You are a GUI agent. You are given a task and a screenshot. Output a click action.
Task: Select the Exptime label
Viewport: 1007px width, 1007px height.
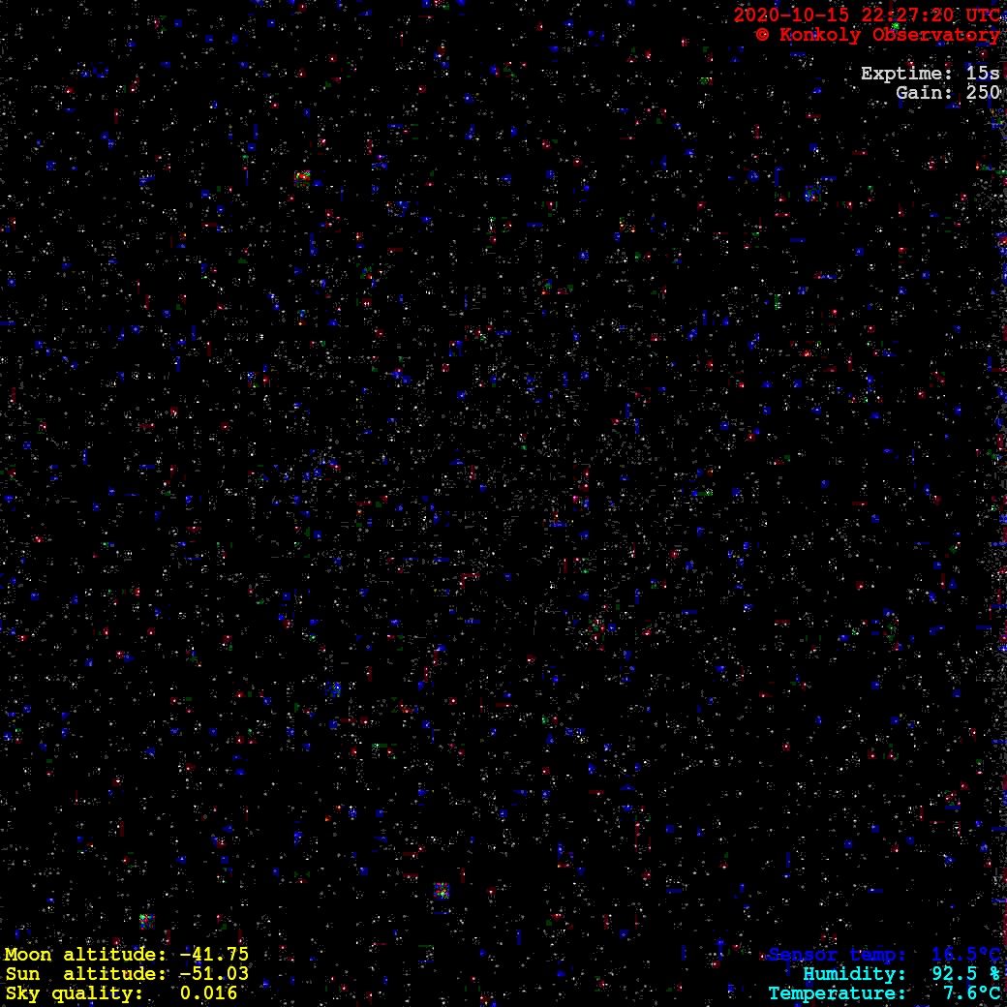coord(907,74)
